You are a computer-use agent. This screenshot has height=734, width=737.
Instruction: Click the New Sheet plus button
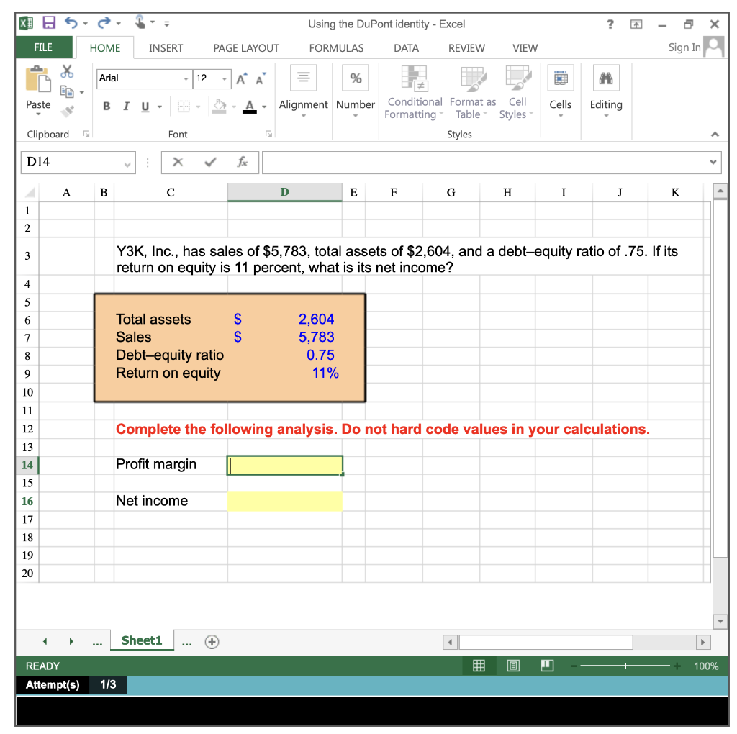[x=212, y=642]
